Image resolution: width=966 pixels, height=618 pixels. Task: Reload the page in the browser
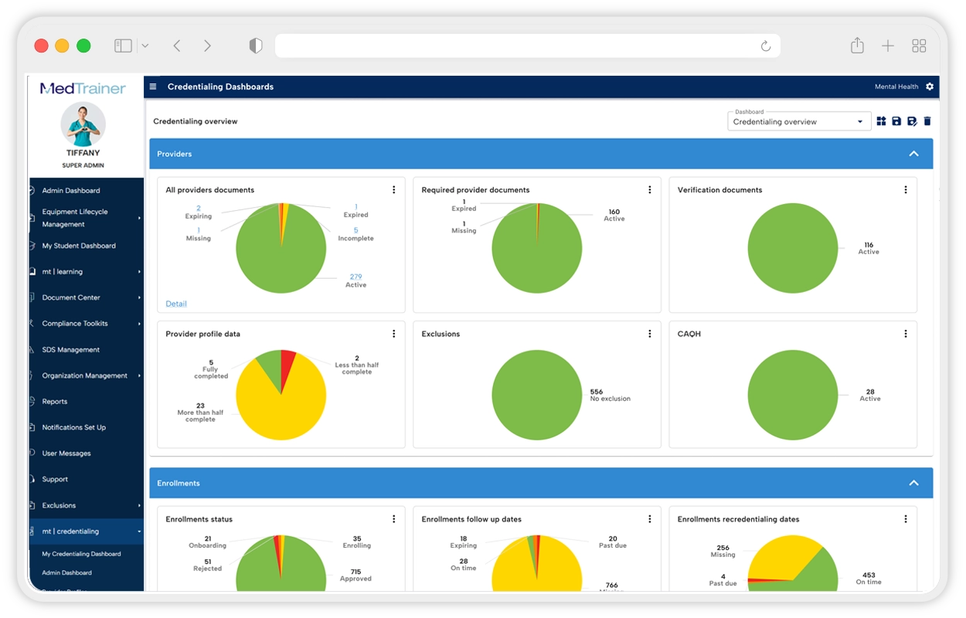pyautogui.click(x=765, y=46)
